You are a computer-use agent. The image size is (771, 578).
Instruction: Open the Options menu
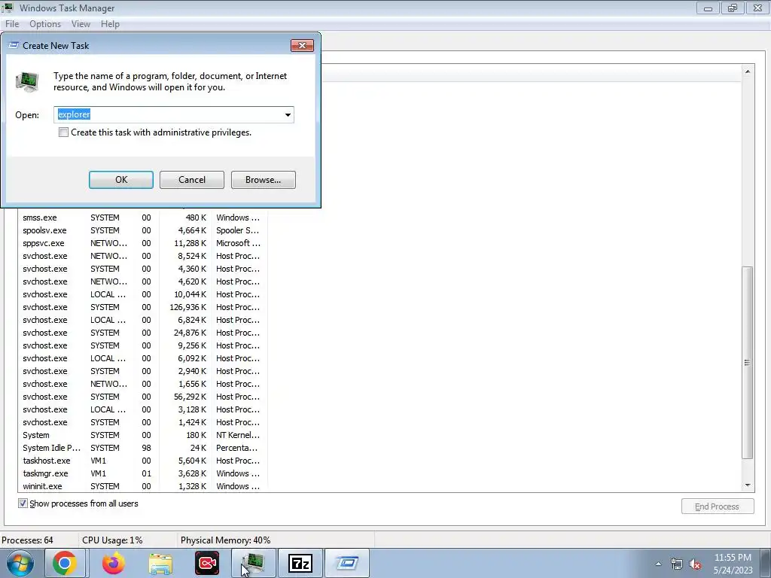point(45,24)
